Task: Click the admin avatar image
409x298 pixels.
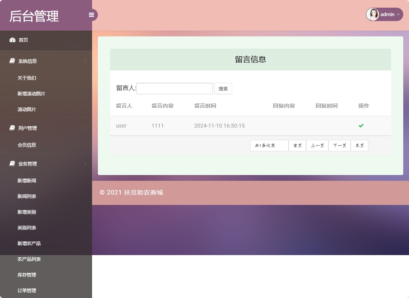Action: 372,14
